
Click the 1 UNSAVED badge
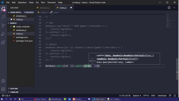29,12
